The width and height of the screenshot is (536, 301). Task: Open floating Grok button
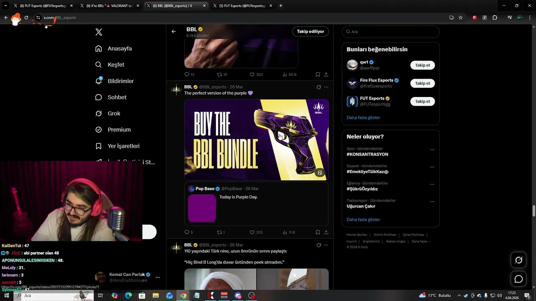pos(518,260)
